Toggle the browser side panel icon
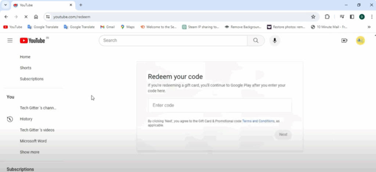The width and height of the screenshot is (376, 172). (352, 17)
